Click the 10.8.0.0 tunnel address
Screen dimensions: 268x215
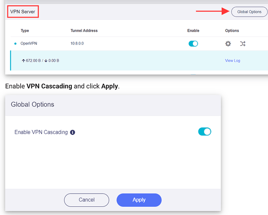tap(79, 44)
